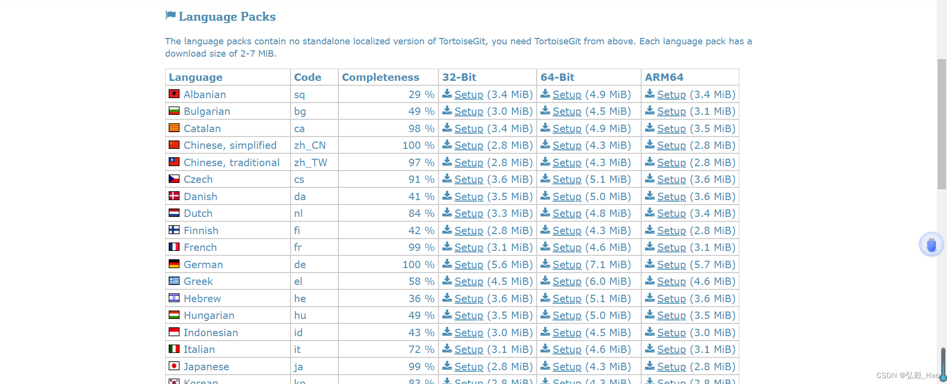
Task: Download Chinese simplified 64-Bit Setup
Action: pos(567,145)
